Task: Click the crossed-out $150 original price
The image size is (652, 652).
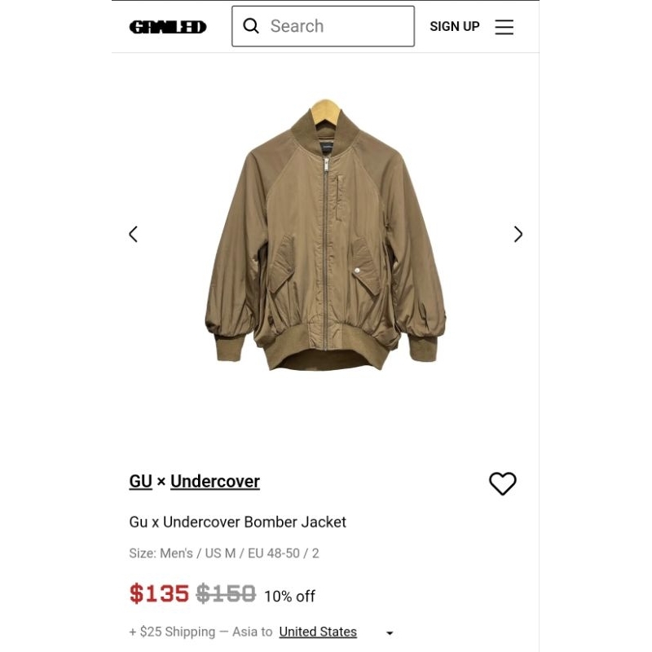Action: [226, 593]
